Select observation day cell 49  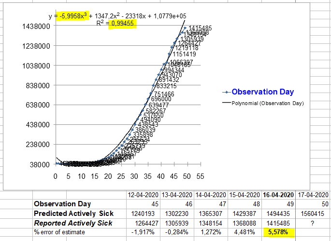click(x=278, y=204)
